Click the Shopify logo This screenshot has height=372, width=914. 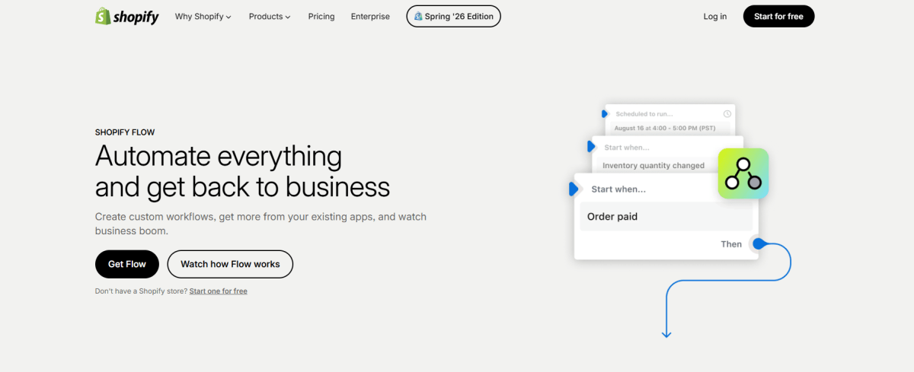coord(126,16)
